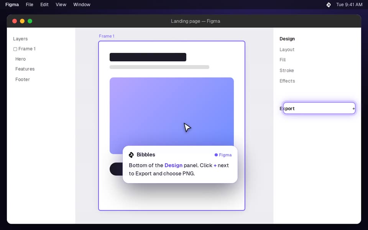Select the dark heading bar in the frame
Image resolution: width=368 pixels, height=230 pixels.
point(148,57)
